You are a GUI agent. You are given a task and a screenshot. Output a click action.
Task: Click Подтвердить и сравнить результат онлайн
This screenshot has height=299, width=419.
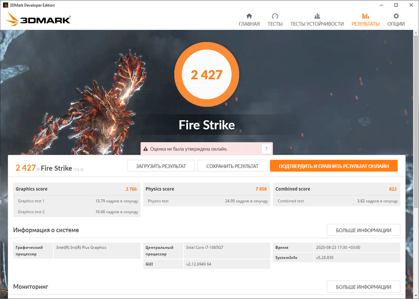point(334,166)
